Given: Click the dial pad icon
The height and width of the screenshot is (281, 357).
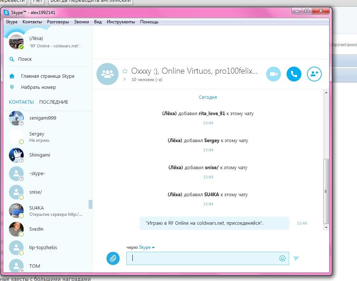Looking at the screenshot, I should [x=12, y=87].
